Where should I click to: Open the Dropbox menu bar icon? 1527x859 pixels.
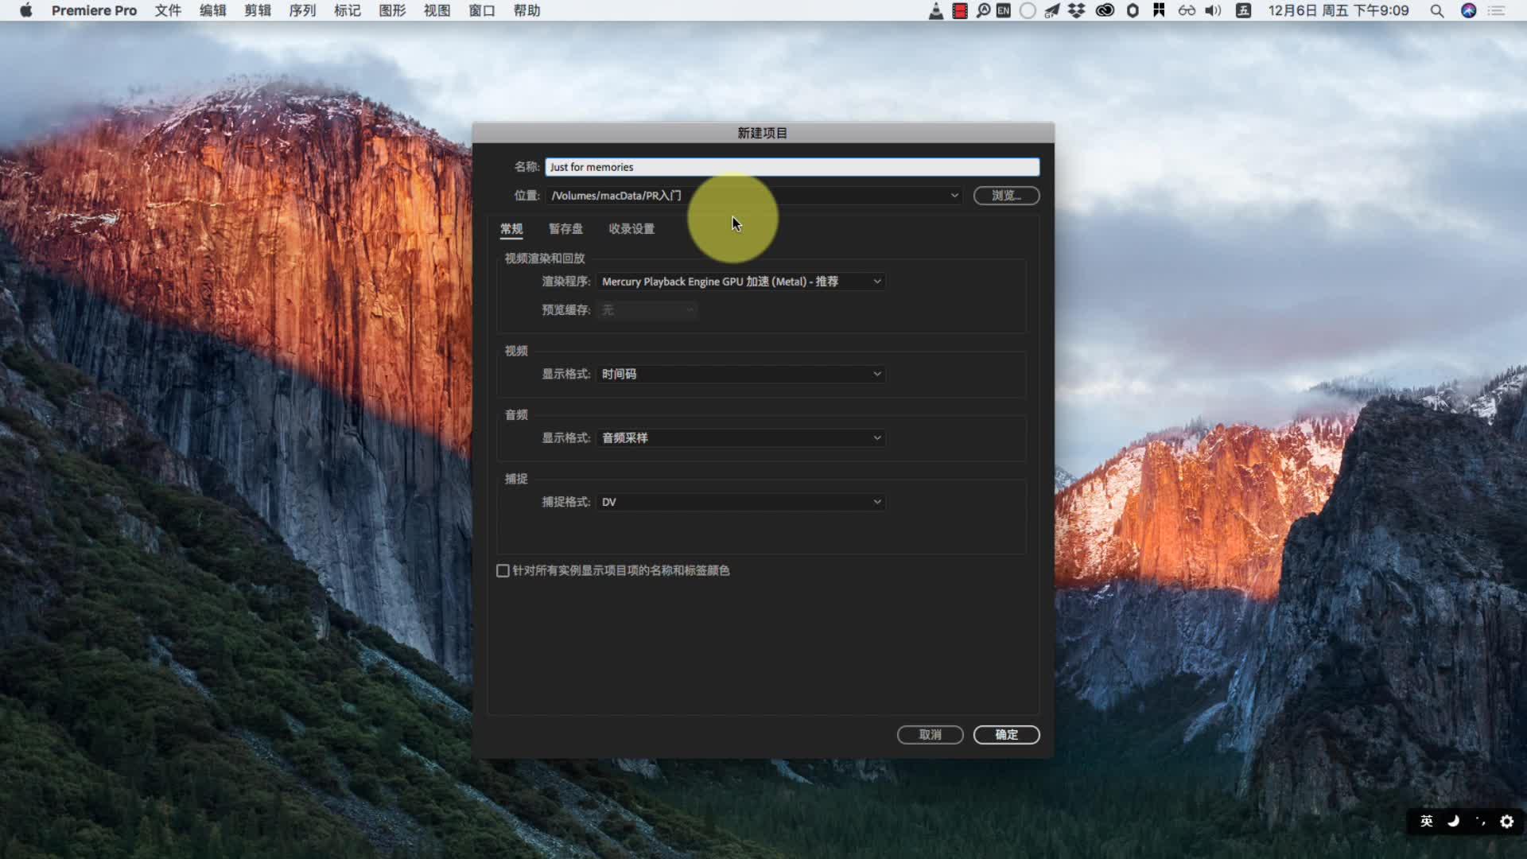click(x=1076, y=10)
